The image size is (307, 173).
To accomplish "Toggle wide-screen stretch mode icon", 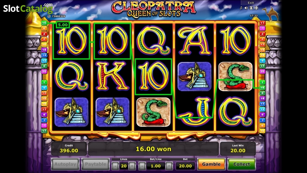I will click(x=251, y=8).
